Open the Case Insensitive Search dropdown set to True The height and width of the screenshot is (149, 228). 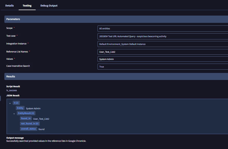pyautogui.click(x=163, y=67)
